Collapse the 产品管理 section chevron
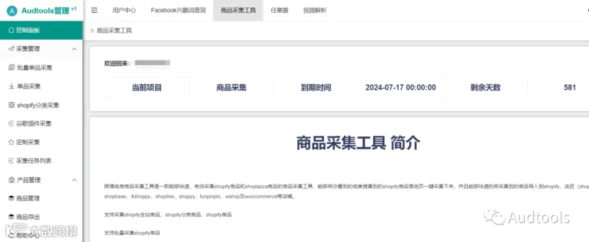 coord(75,180)
